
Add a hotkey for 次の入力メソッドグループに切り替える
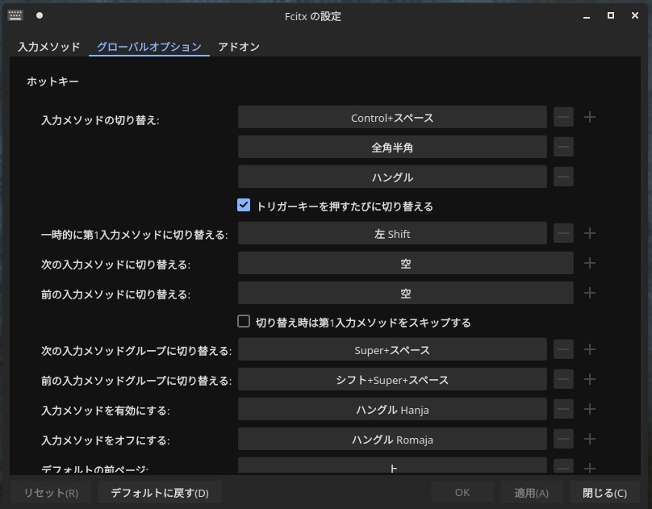(x=590, y=349)
